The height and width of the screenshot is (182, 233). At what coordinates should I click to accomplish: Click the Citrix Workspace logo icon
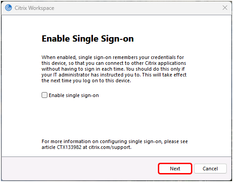pyautogui.click(x=8, y=8)
